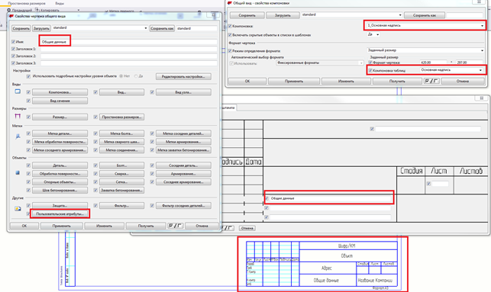This screenshot has width=491, height=292.
Task: Click the Метки section marker icon
Action: click(18, 136)
